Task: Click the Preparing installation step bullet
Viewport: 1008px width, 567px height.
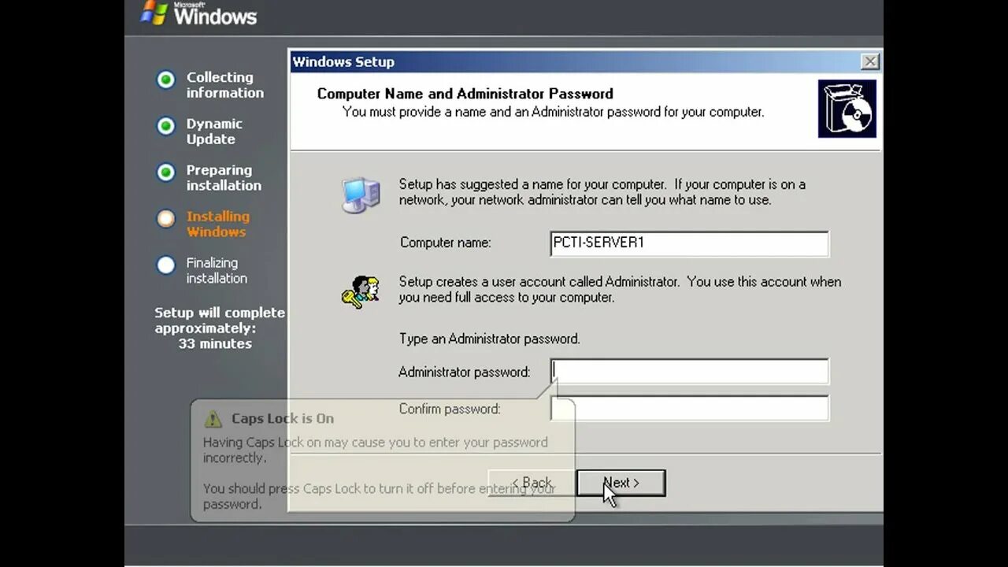Action: 165,172
